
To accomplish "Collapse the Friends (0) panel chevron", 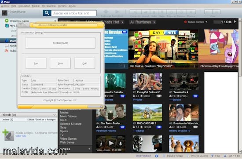I will click(x=54, y=115).
